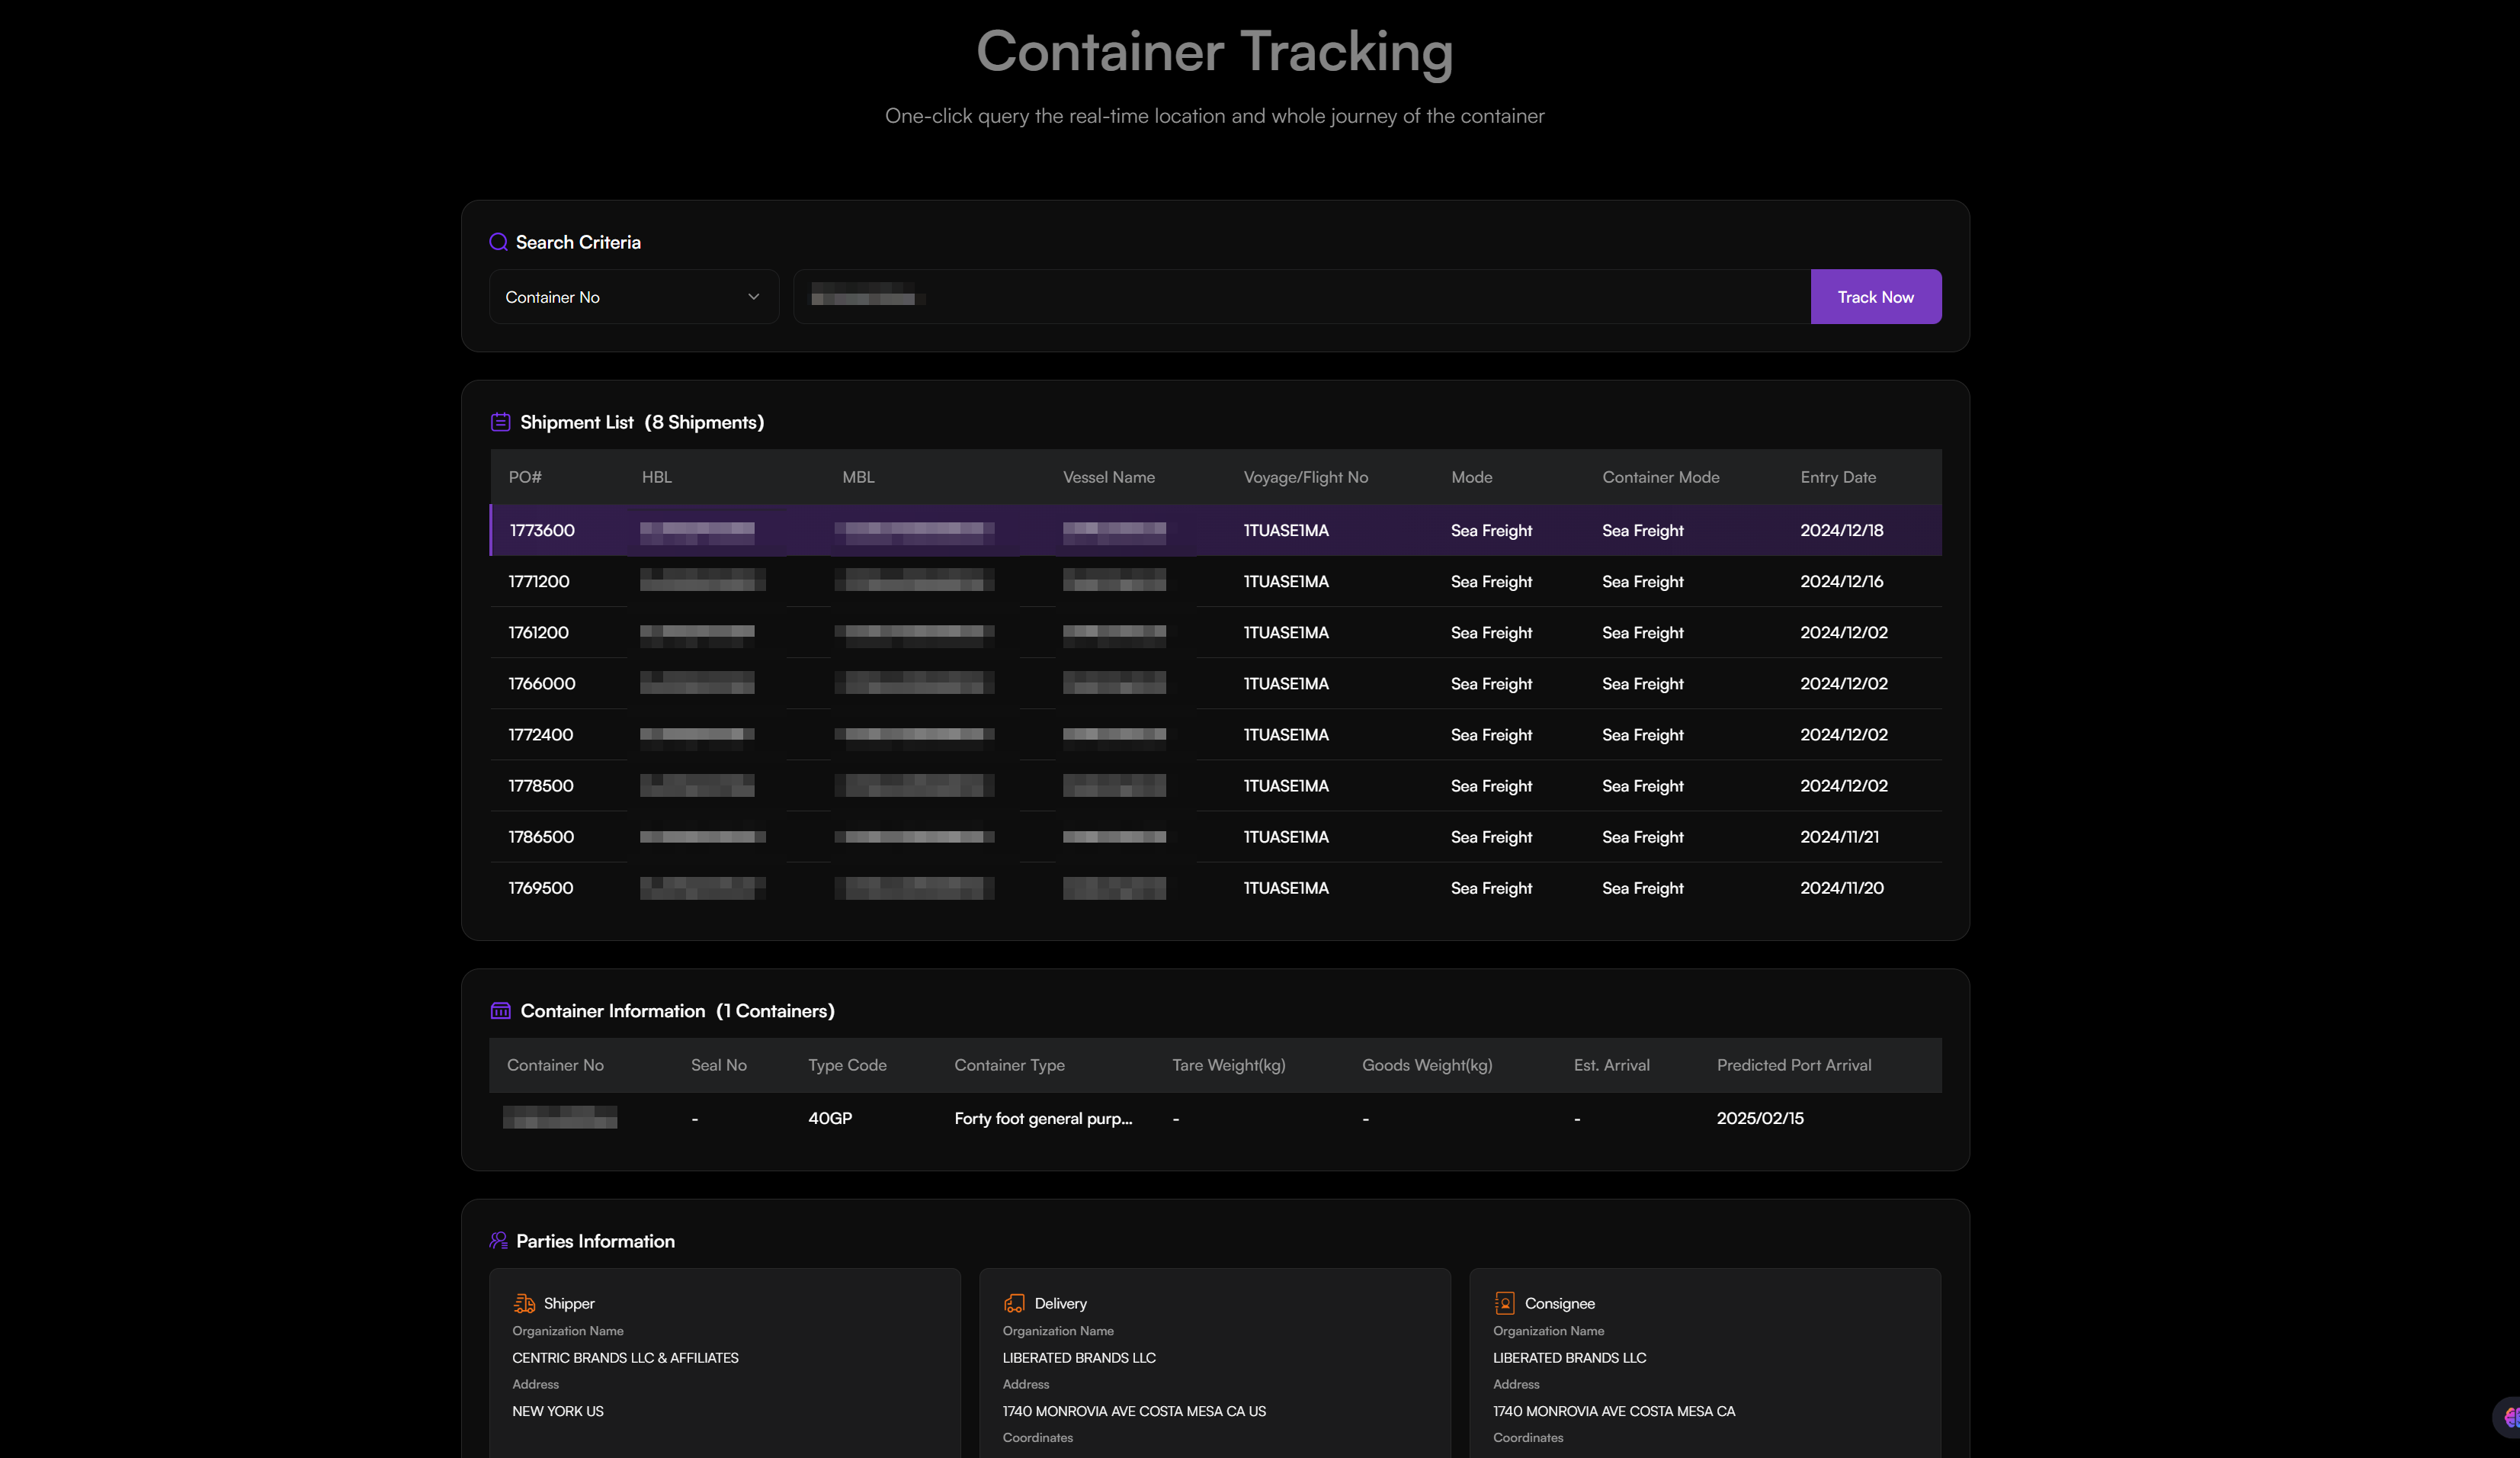Click Track Now to query the container

[x=1875, y=296]
